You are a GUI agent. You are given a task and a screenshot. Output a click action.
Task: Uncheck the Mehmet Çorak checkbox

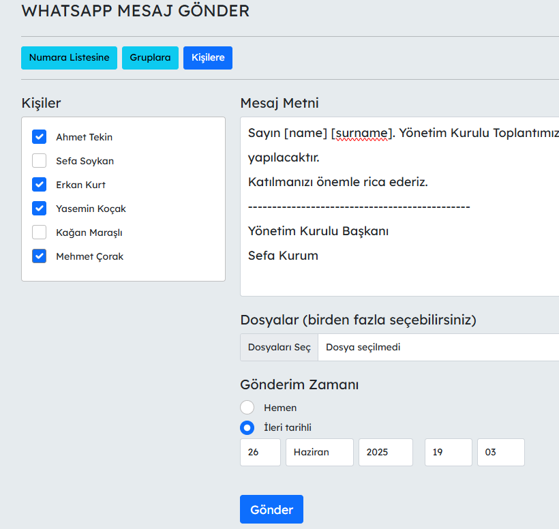39,256
